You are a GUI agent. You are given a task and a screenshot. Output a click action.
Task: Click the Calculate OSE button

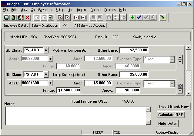tap(171, 115)
